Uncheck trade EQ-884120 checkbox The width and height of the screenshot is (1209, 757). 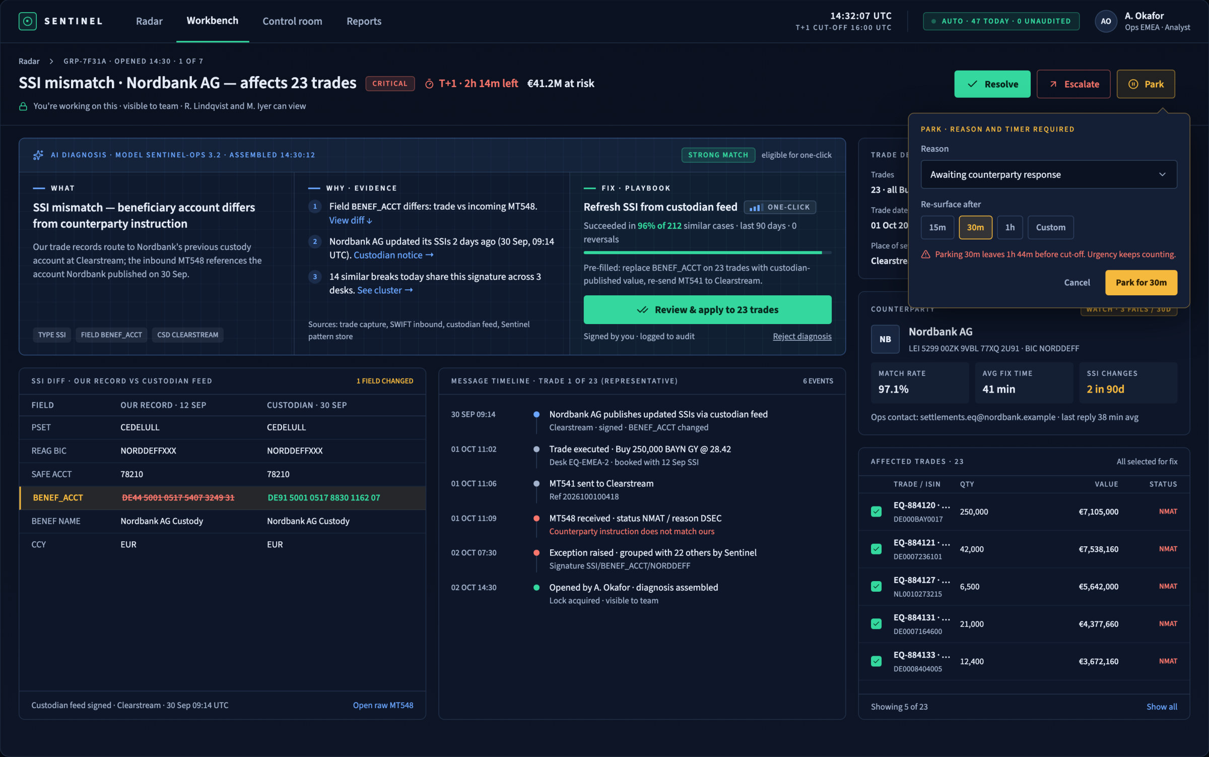pyautogui.click(x=877, y=512)
